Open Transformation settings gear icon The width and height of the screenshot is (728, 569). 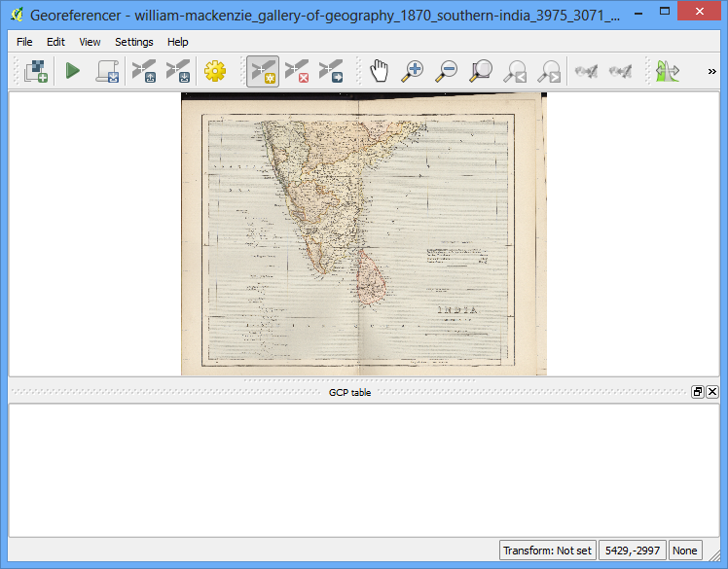click(x=215, y=71)
